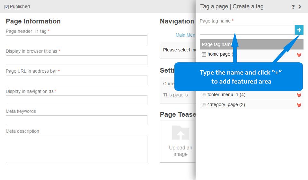308x180 pixels.
Task: Enable the footer_menu_1 tag checkbox
Action: [x=204, y=95]
